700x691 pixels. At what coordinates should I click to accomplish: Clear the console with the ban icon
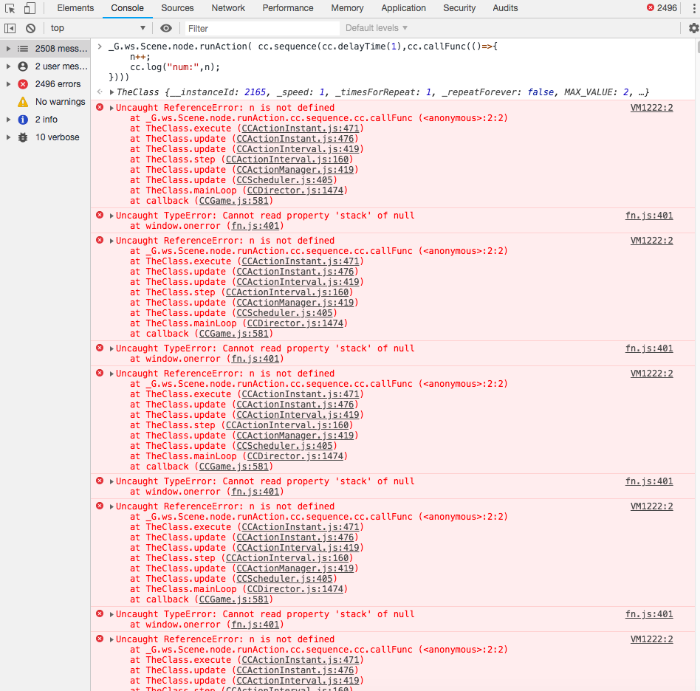click(30, 28)
